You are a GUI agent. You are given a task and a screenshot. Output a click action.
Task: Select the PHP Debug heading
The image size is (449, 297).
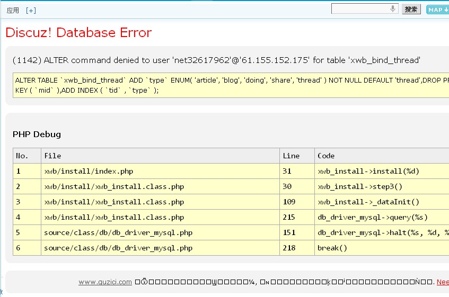(x=37, y=134)
